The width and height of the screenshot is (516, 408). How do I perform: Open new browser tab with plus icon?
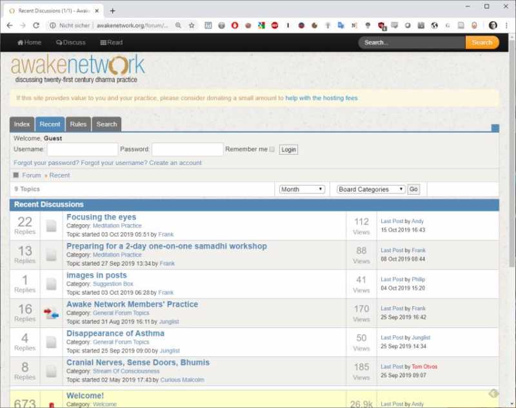(112, 10)
